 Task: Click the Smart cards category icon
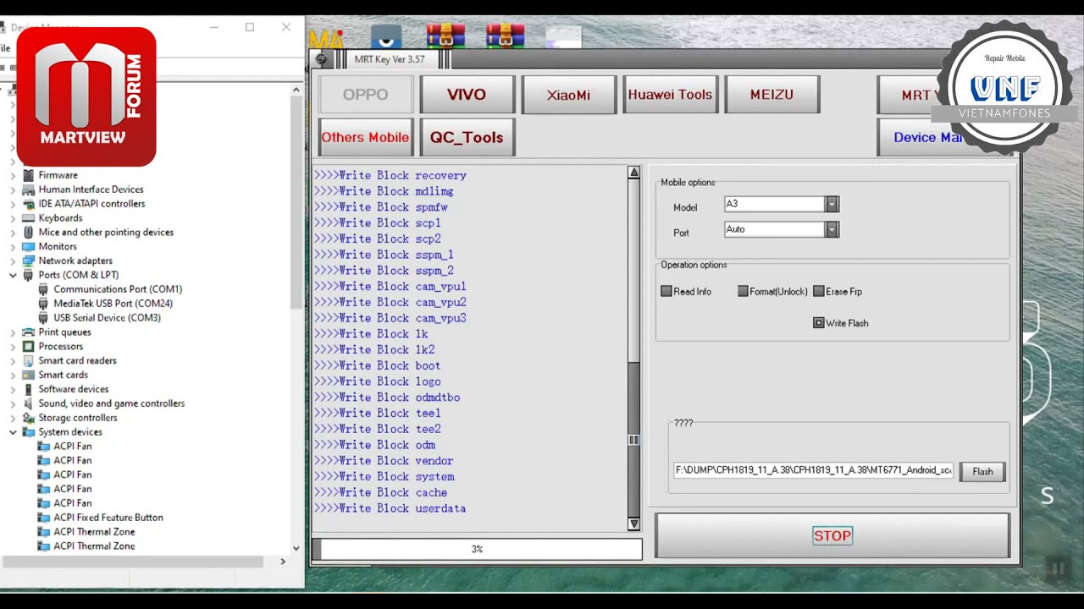point(29,375)
